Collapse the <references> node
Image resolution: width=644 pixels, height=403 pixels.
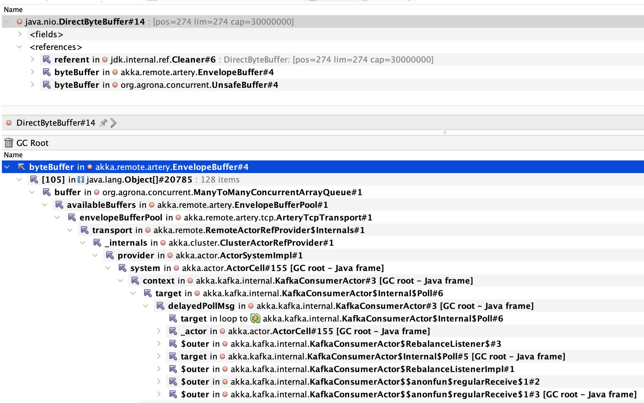[20, 47]
